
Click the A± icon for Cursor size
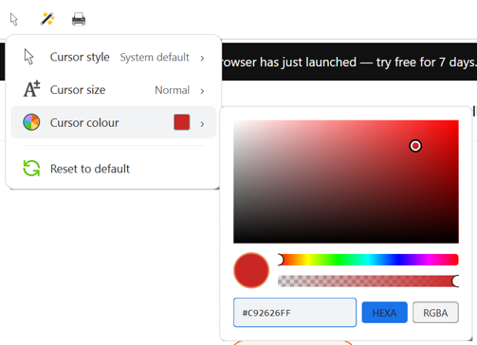tap(31, 89)
